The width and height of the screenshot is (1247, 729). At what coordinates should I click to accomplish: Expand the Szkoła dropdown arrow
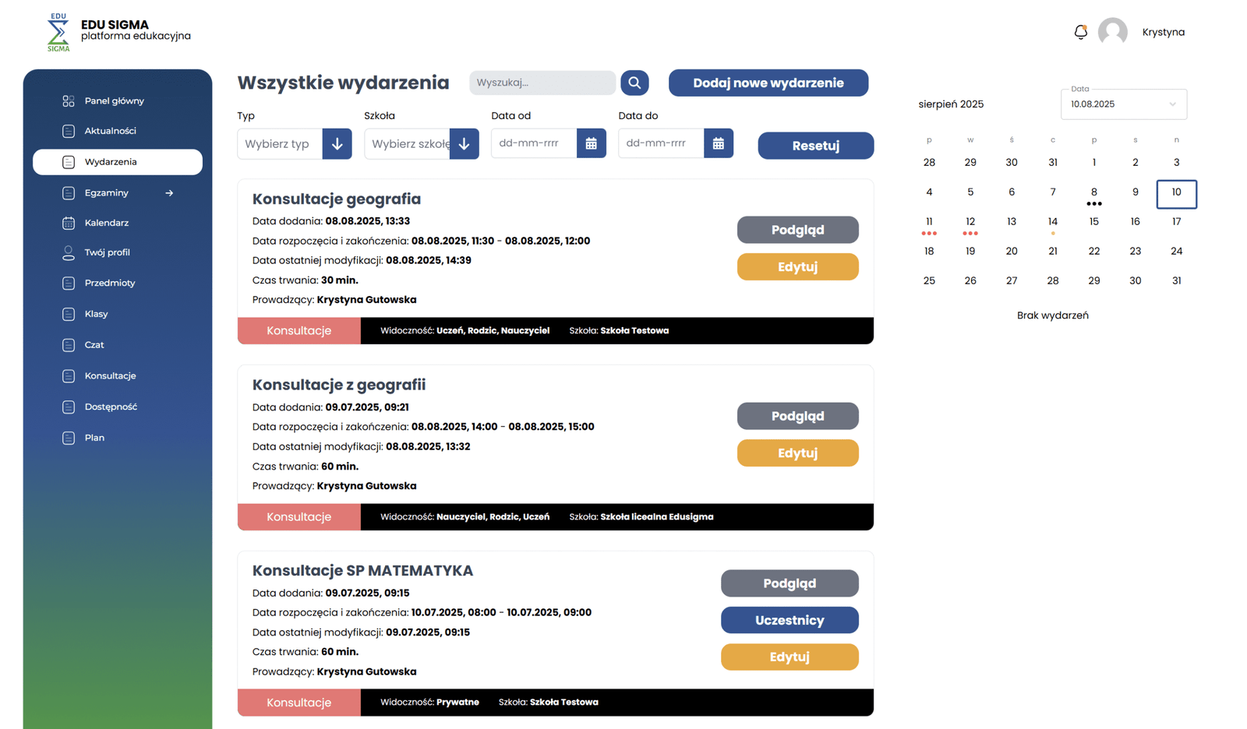464,144
